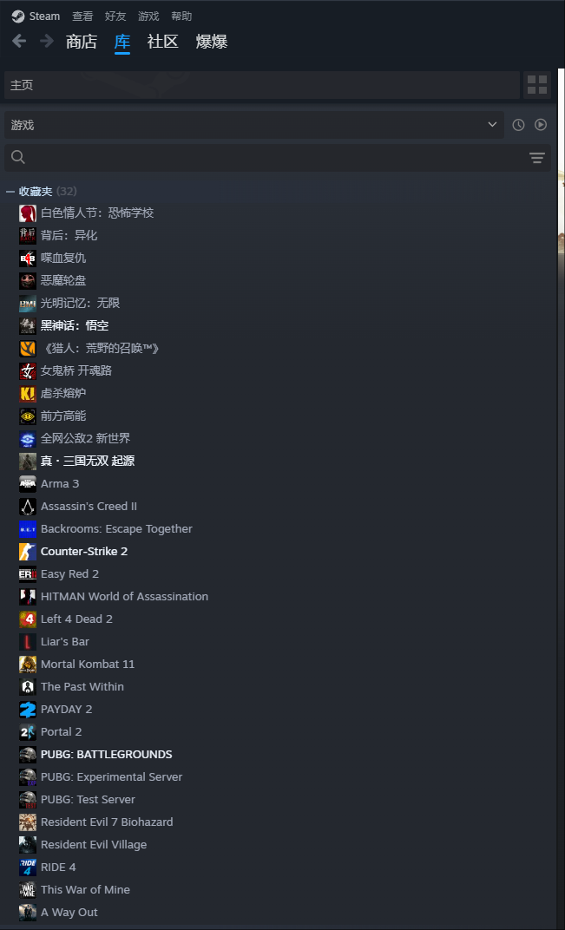Image resolution: width=565 pixels, height=930 pixels.
Task: Click the Left 4 Dead 2 icon
Action: coord(27,619)
